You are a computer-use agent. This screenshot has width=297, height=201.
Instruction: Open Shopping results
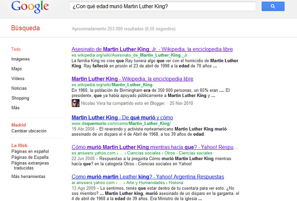(20, 98)
